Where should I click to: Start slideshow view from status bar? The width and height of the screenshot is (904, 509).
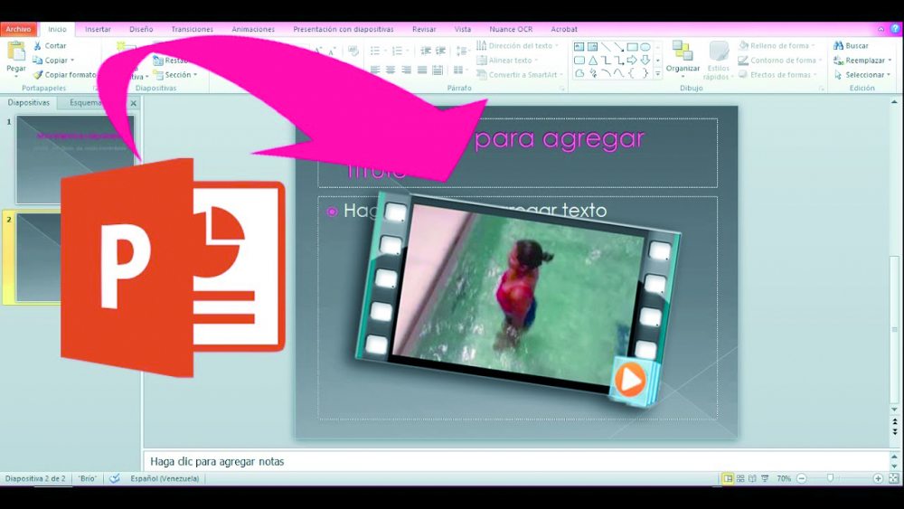pos(765,478)
